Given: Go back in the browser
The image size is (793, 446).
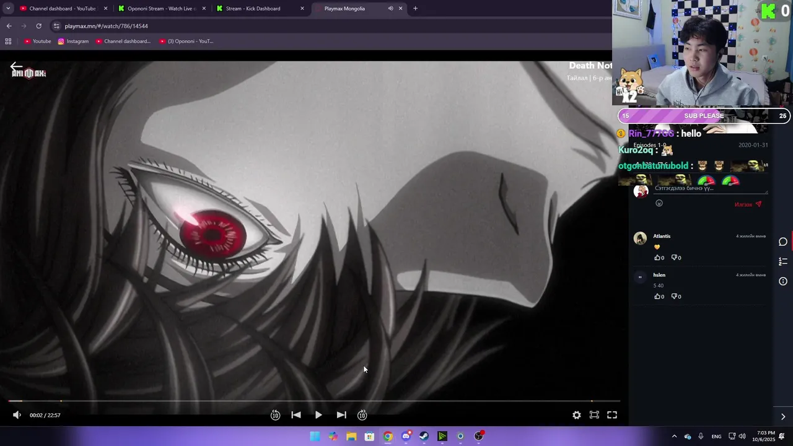Looking at the screenshot, I should [x=9, y=26].
